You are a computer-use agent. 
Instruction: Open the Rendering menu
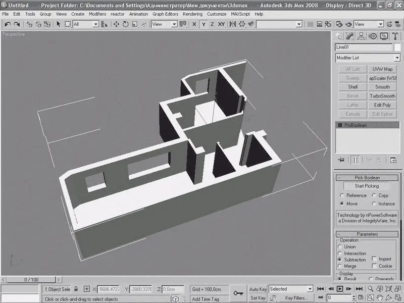[192, 14]
